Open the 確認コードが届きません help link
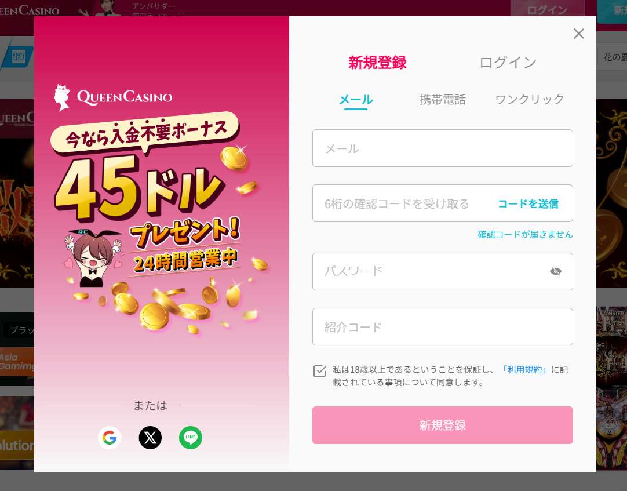627x491 pixels. click(525, 235)
